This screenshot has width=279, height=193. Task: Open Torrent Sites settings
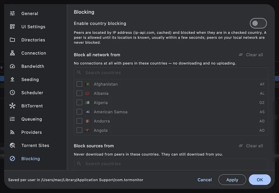35,145
